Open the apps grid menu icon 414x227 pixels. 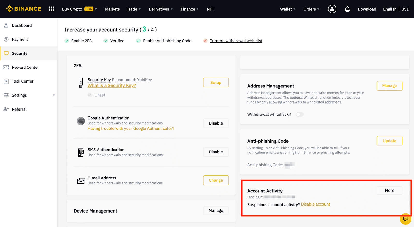click(x=51, y=9)
